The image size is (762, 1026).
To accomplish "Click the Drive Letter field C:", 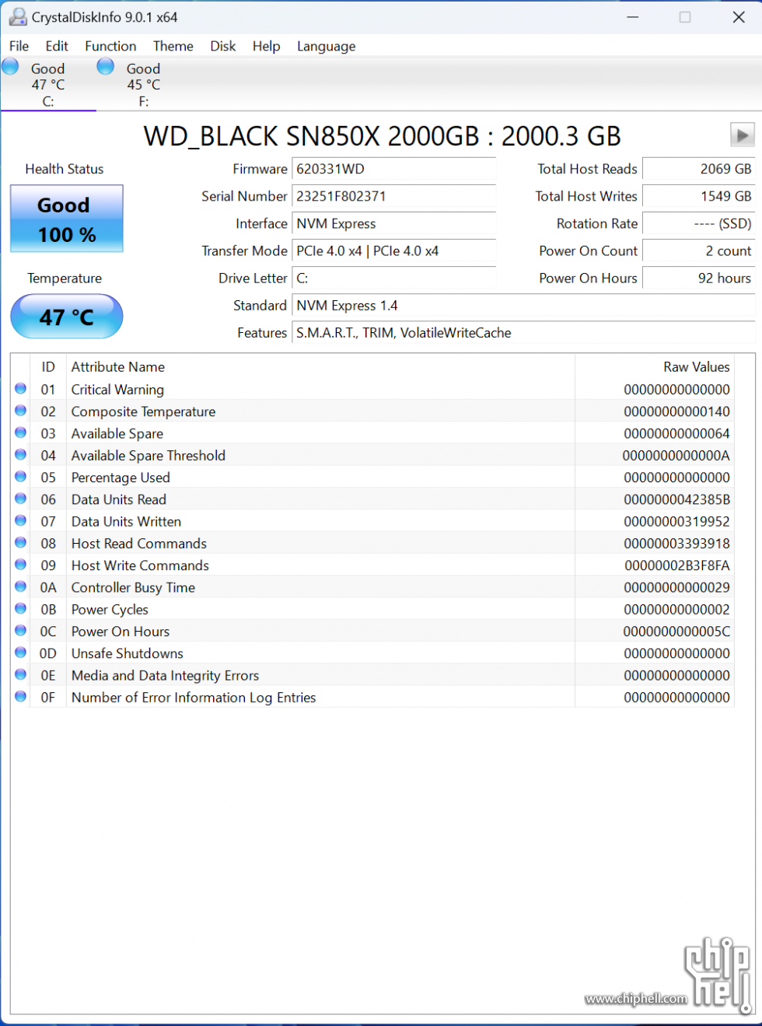I will tap(393, 278).
